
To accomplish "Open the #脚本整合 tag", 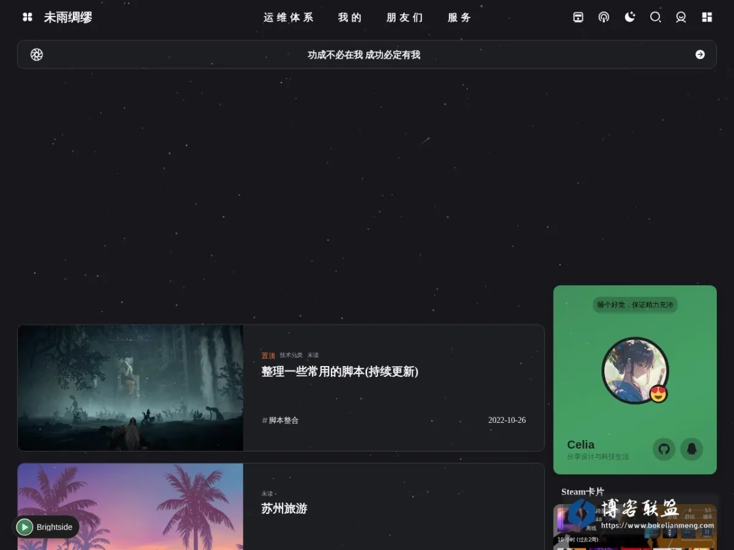I will [x=280, y=420].
